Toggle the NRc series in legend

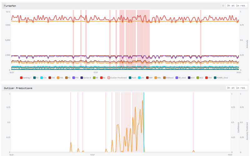pyautogui.click(x=158, y=78)
